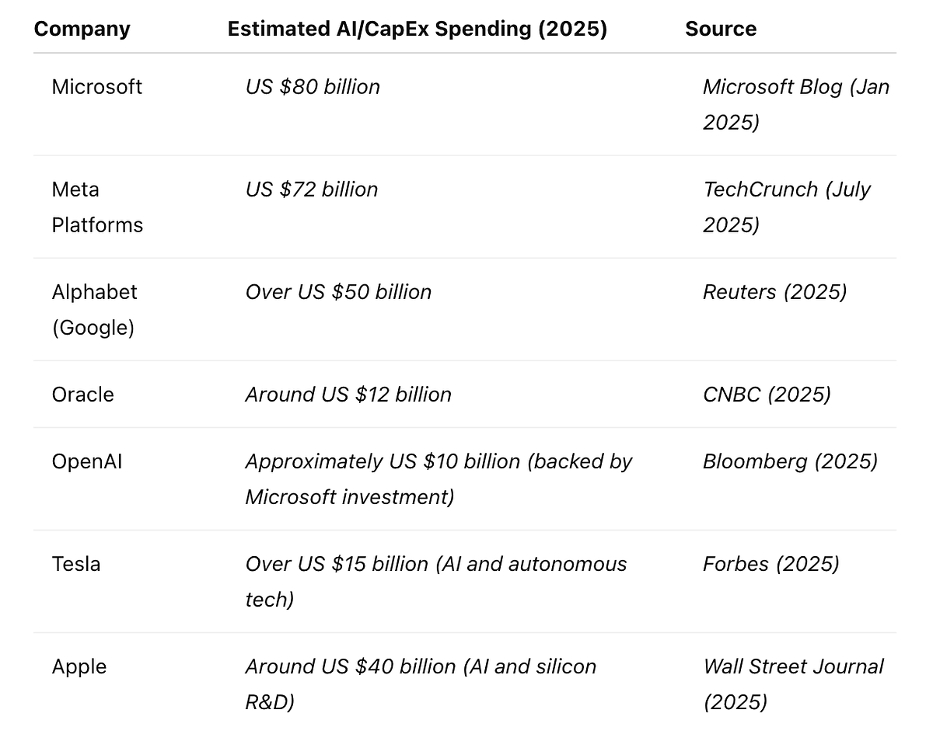Screen dimensions: 933x748
Task: Click the Company column header
Action: (82, 30)
